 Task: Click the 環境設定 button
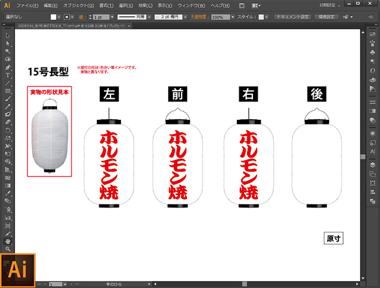coord(327,17)
